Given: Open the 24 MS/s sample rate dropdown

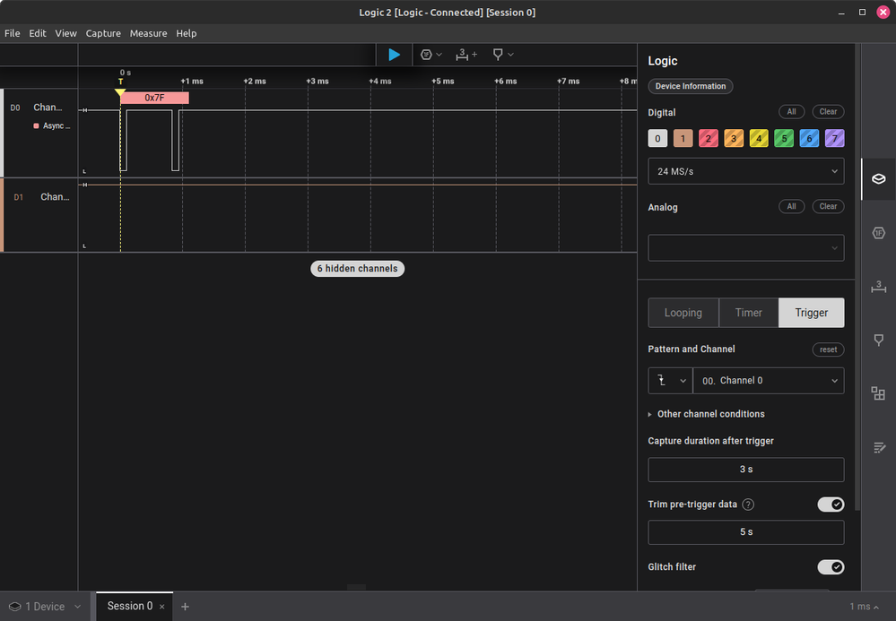Looking at the screenshot, I should [x=745, y=171].
